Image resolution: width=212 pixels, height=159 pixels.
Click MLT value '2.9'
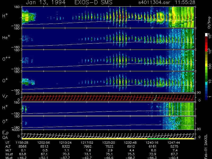point(110,150)
